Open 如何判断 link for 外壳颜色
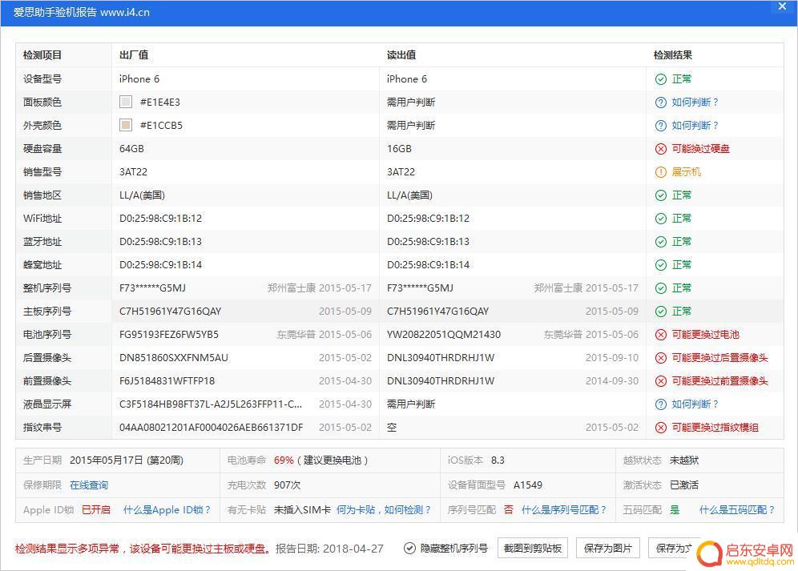This screenshot has height=571, width=798. coord(695,126)
